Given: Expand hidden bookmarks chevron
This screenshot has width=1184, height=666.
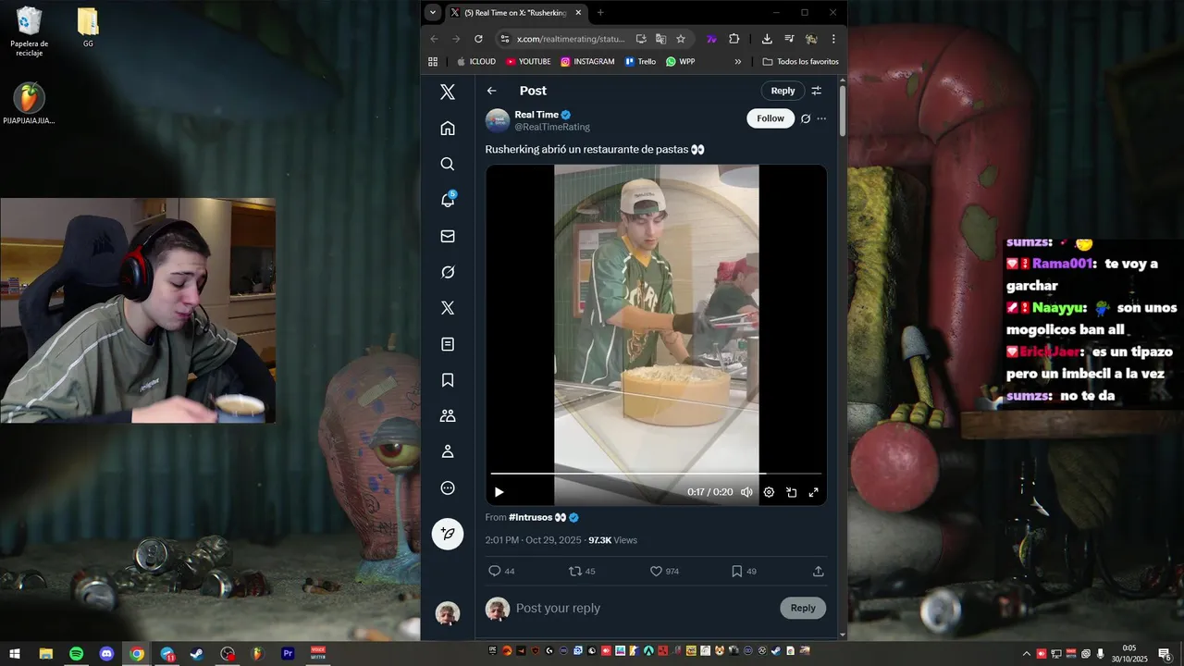Looking at the screenshot, I should click(x=738, y=62).
